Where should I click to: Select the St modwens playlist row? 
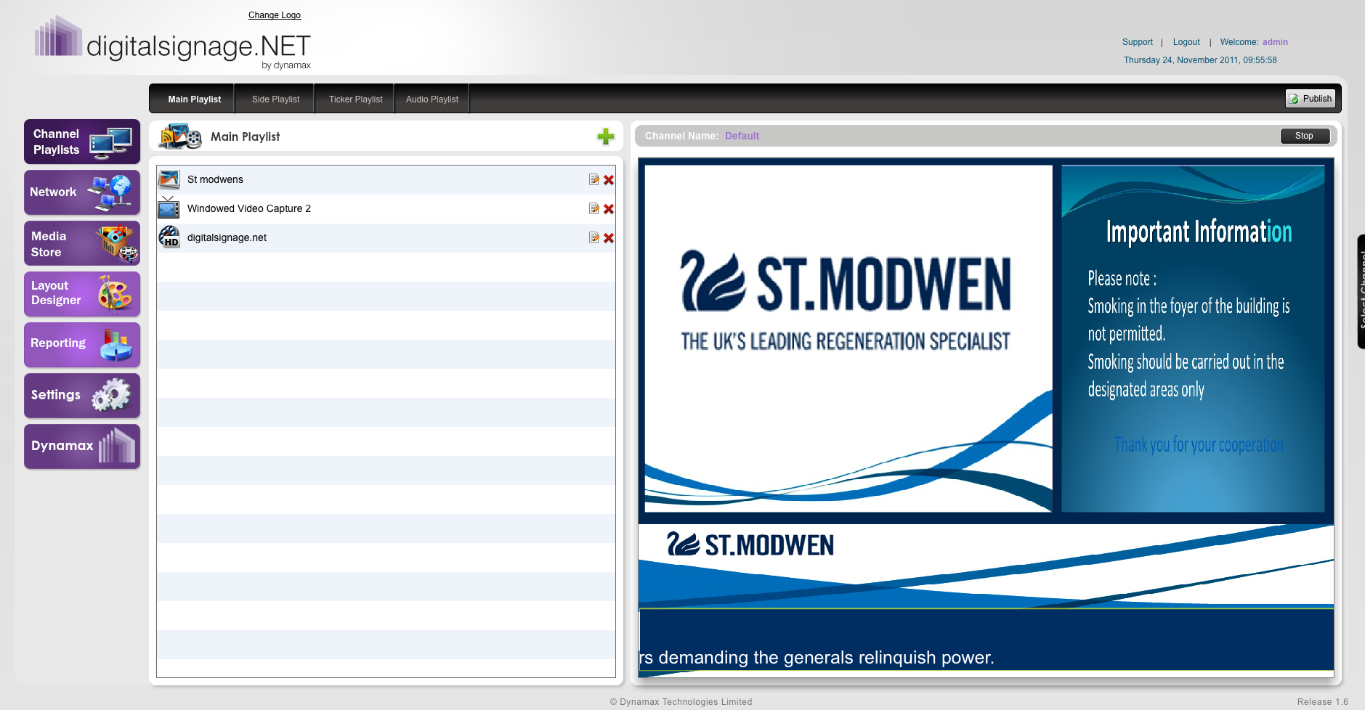[x=386, y=179]
